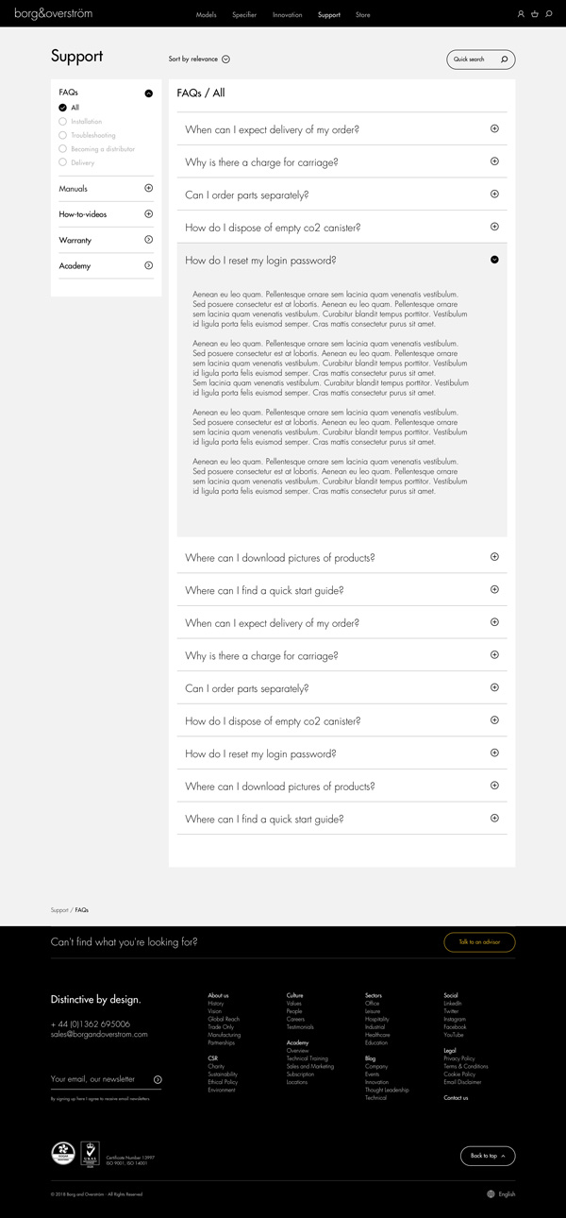566x1218 pixels.
Task: Go to the Store menu item
Action: point(363,15)
